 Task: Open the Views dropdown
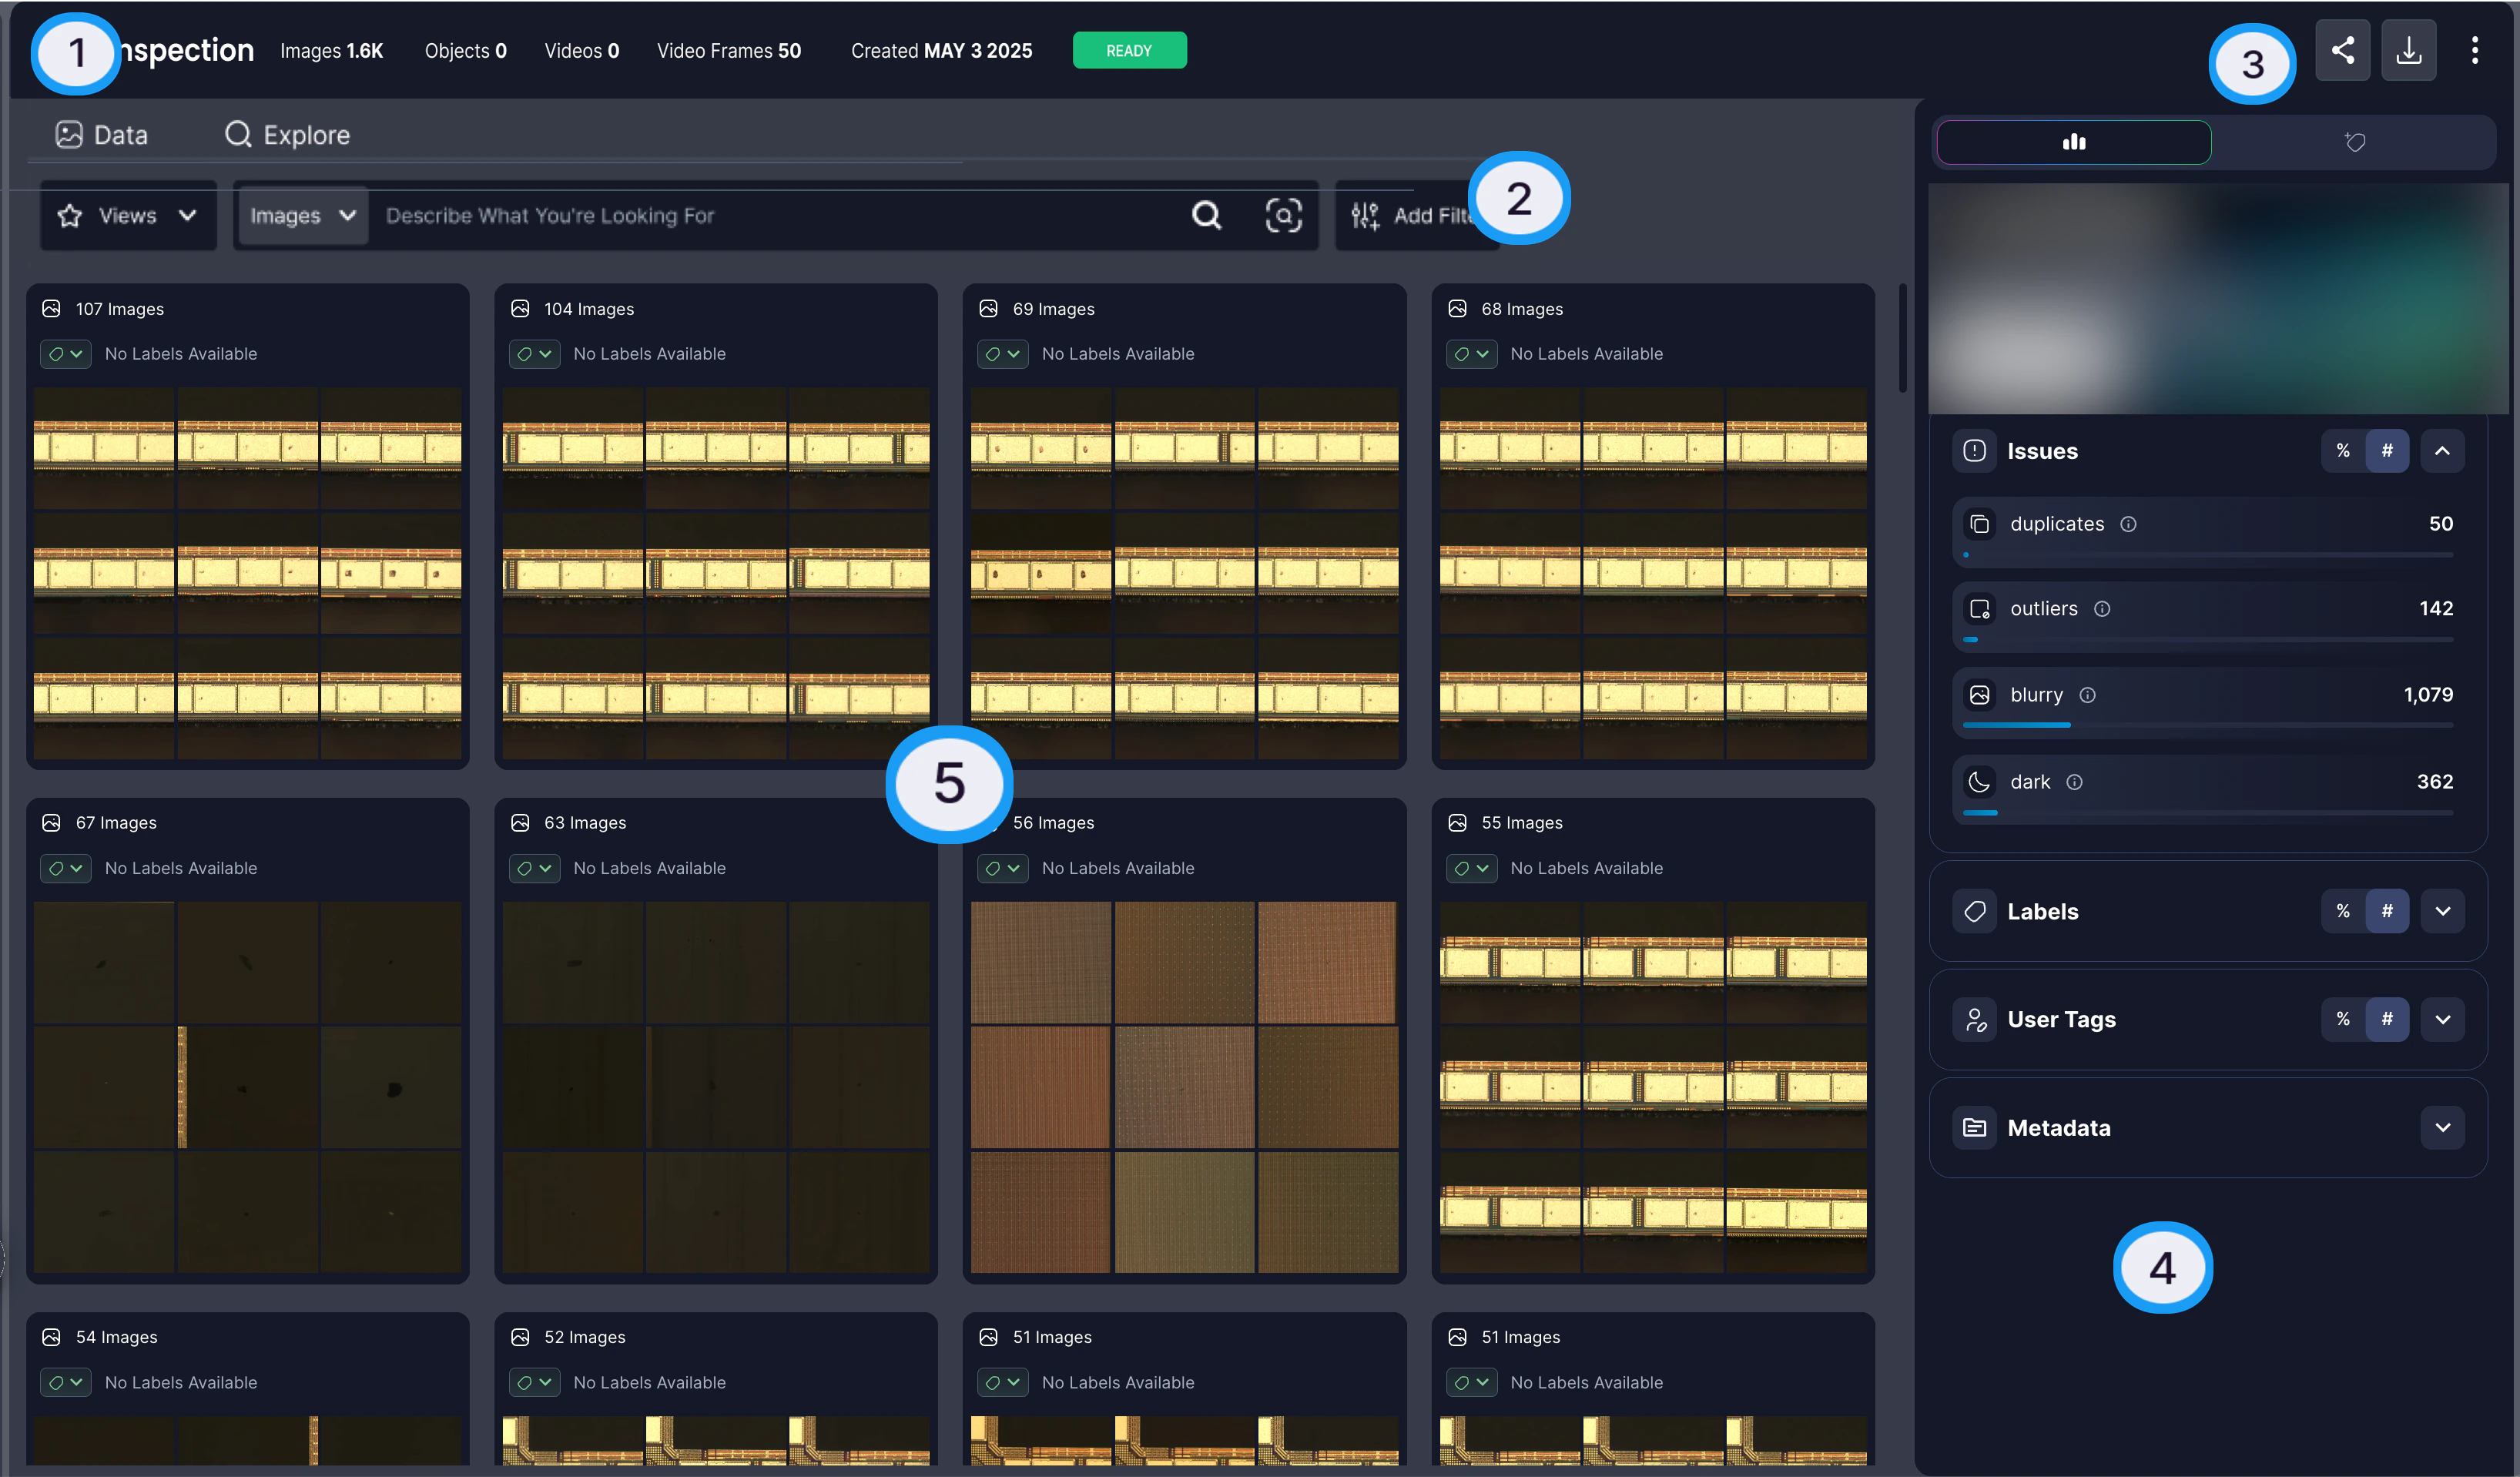pyautogui.click(x=128, y=215)
